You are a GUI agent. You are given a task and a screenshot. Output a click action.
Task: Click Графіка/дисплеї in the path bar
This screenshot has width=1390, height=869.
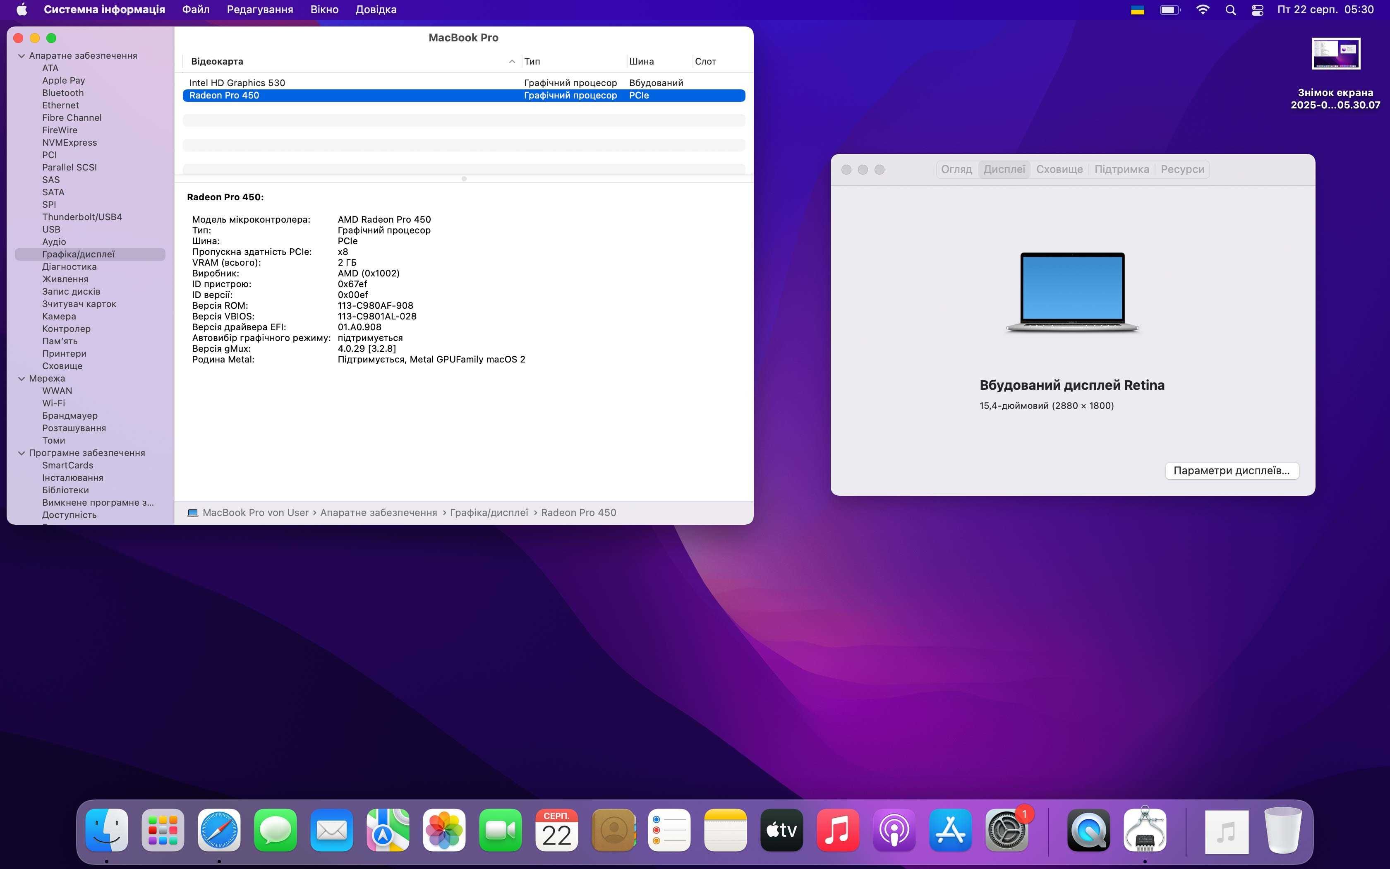pos(489,513)
